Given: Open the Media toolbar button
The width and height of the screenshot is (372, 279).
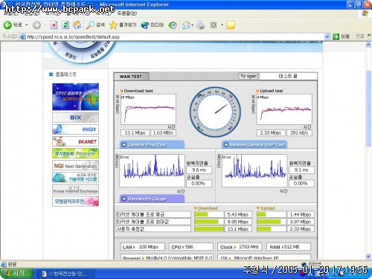Looking at the screenshot, I should 153,25.
